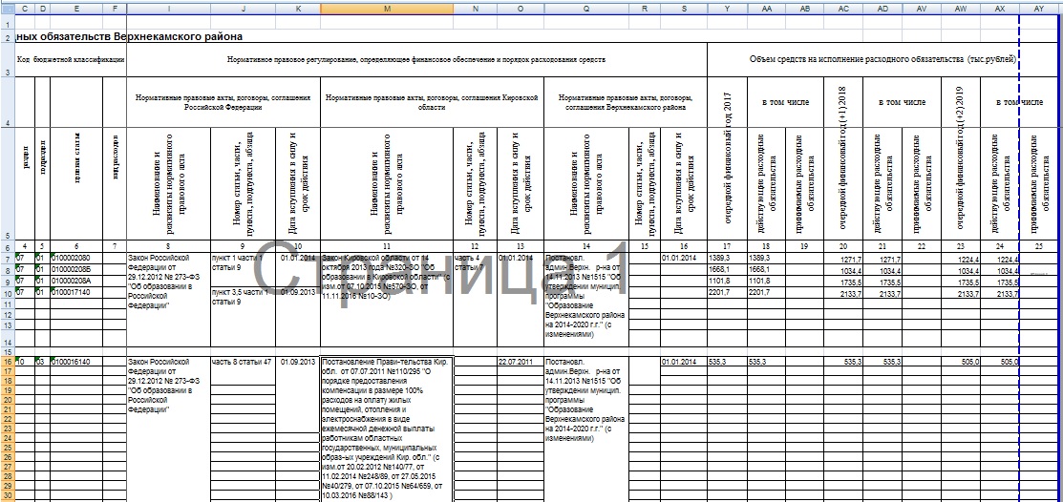1063x502 pixels.
Task: Select column header C
Action: pyautogui.click(x=25, y=9)
